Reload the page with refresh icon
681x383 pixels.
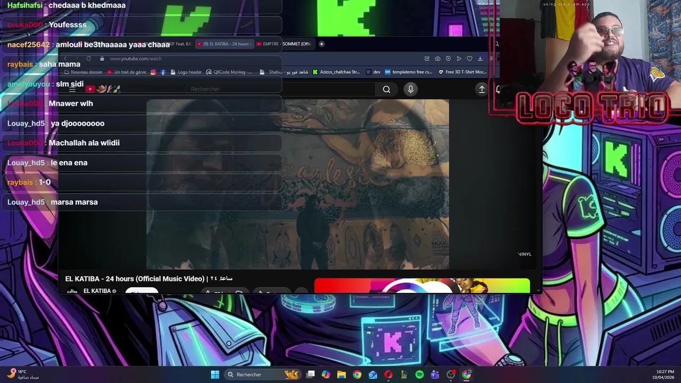[x=88, y=59]
